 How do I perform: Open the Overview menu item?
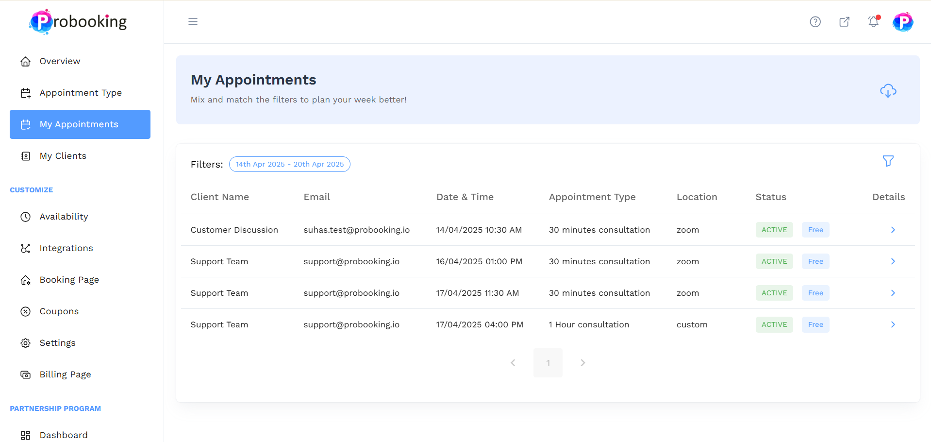pyautogui.click(x=60, y=61)
